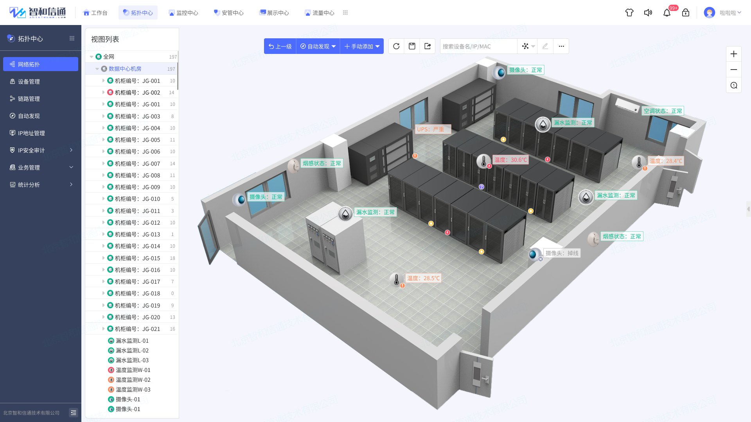Click the theme shirt icon
The height and width of the screenshot is (422, 751).
pos(629,13)
